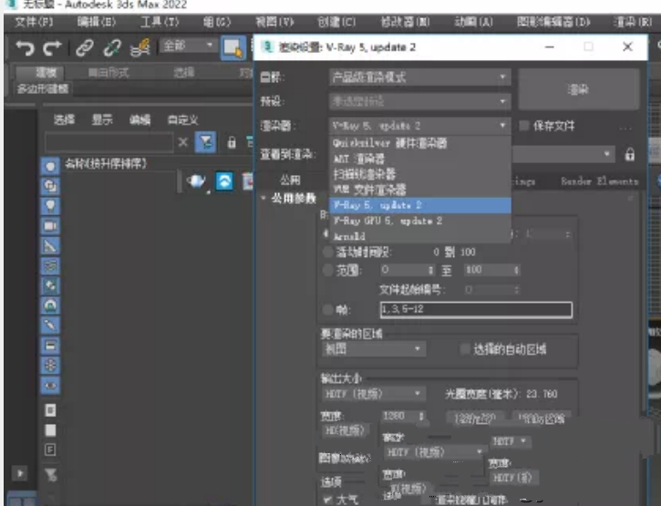This screenshot has height=506, width=661.
Task: Select the 活动时间段 radio button
Action: pos(327,253)
